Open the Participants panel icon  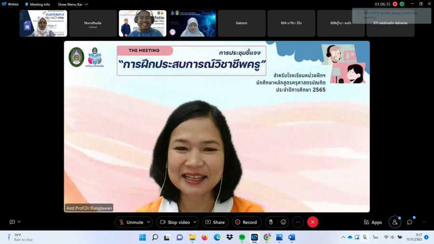click(x=394, y=222)
